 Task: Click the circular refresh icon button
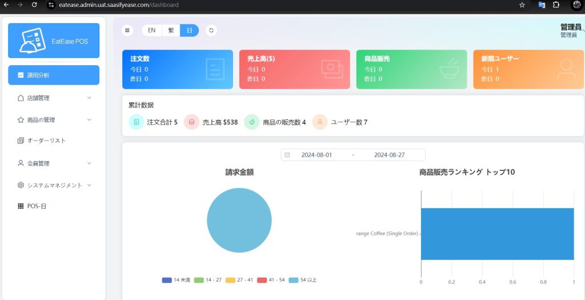pos(211,30)
